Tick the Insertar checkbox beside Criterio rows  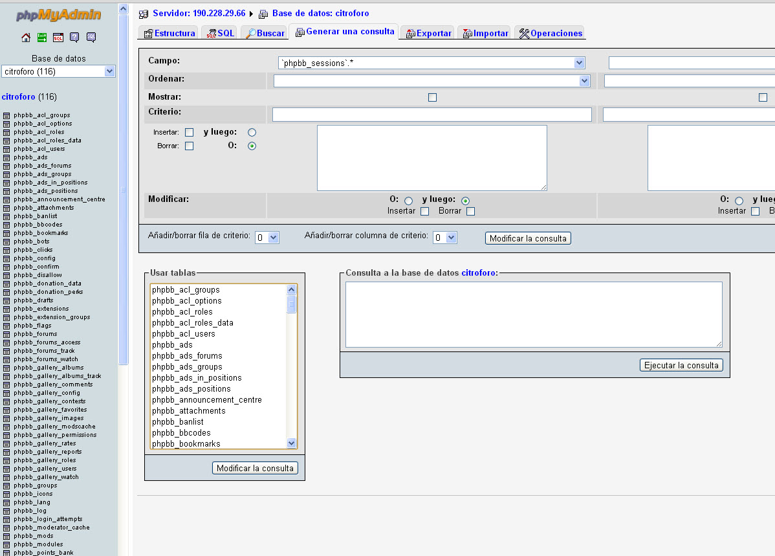[x=189, y=132]
